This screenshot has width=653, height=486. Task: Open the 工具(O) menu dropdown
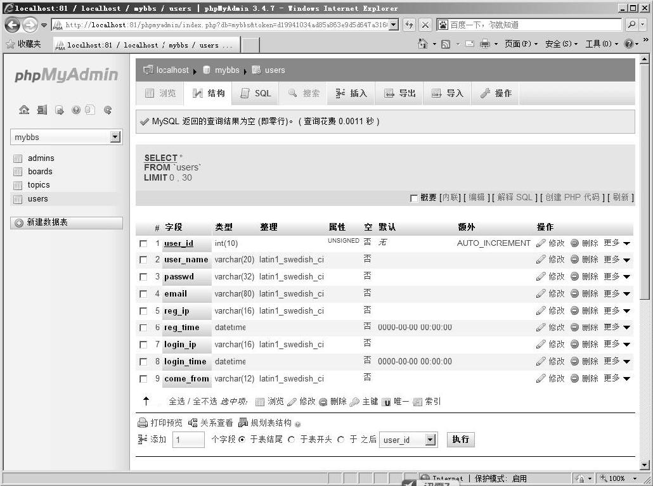602,44
